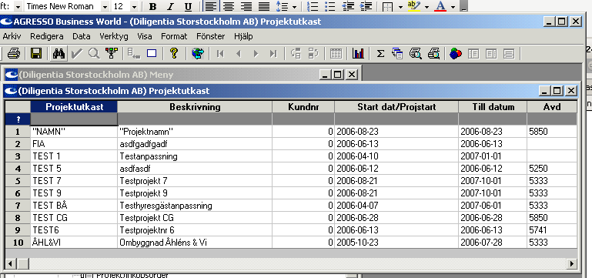592x278 pixels.
Task: Click the cascading windows copy icon
Action: pos(397,54)
